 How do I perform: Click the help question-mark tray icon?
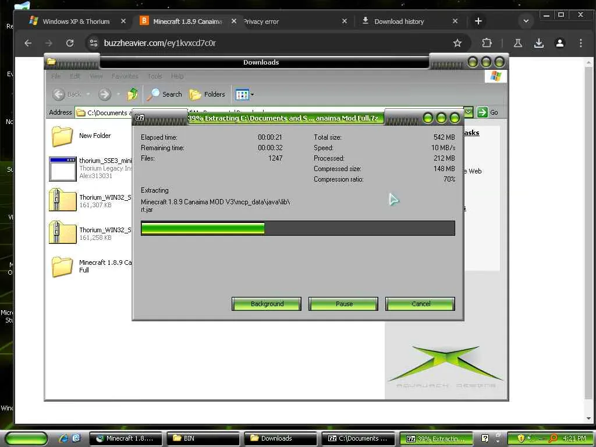click(485, 438)
